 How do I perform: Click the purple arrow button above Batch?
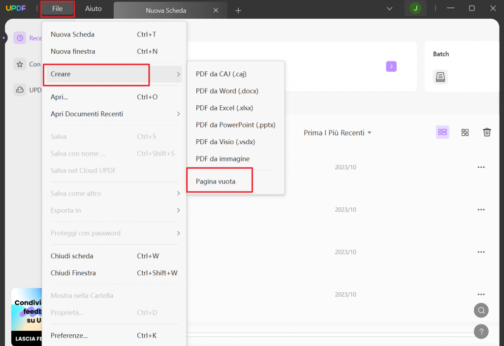(x=391, y=66)
